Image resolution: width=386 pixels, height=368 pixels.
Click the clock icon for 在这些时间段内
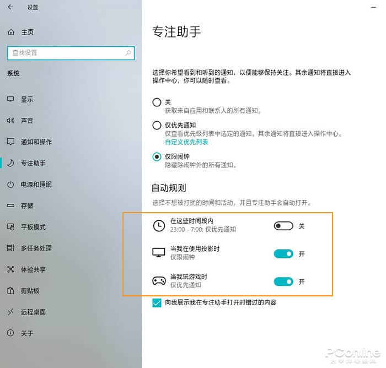click(159, 225)
